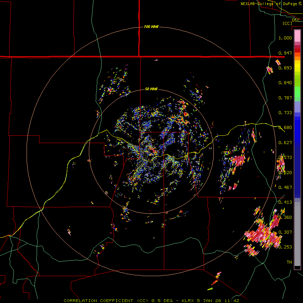Click the TH threshold label in legend
Viewport: 303px width, 303px height.
(289, 262)
